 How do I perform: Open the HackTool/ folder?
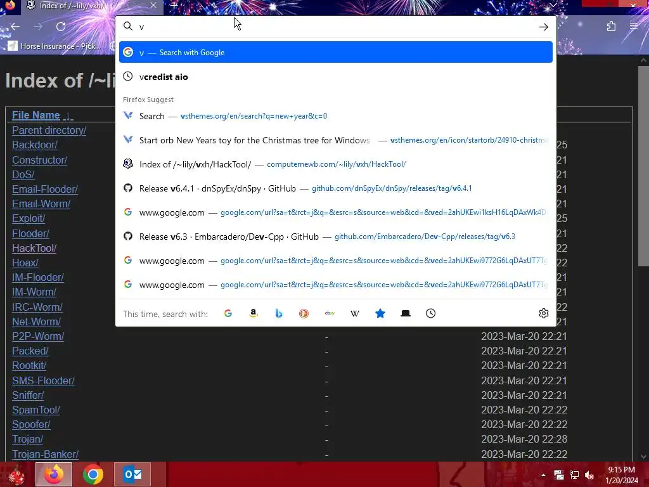click(34, 248)
